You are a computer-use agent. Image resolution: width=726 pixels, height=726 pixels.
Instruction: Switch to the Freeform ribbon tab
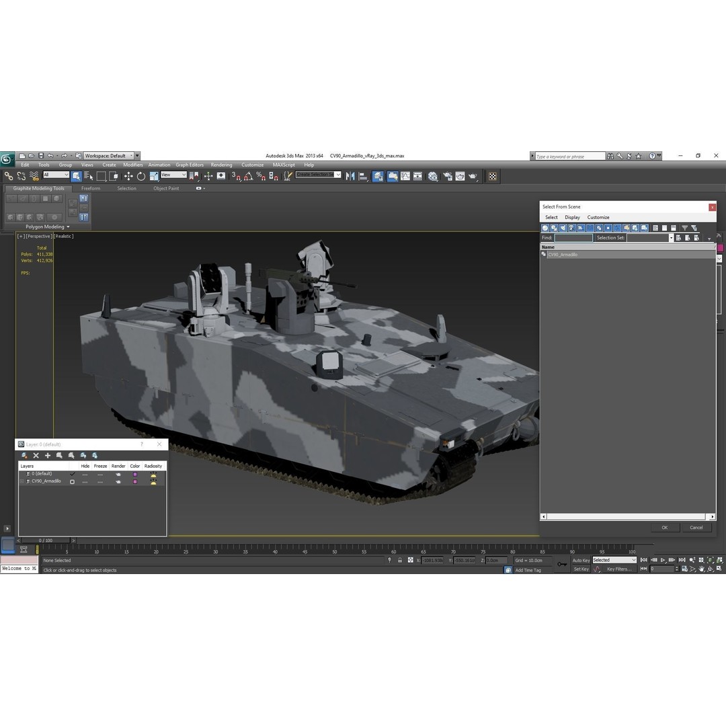pyautogui.click(x=91, y=188)
